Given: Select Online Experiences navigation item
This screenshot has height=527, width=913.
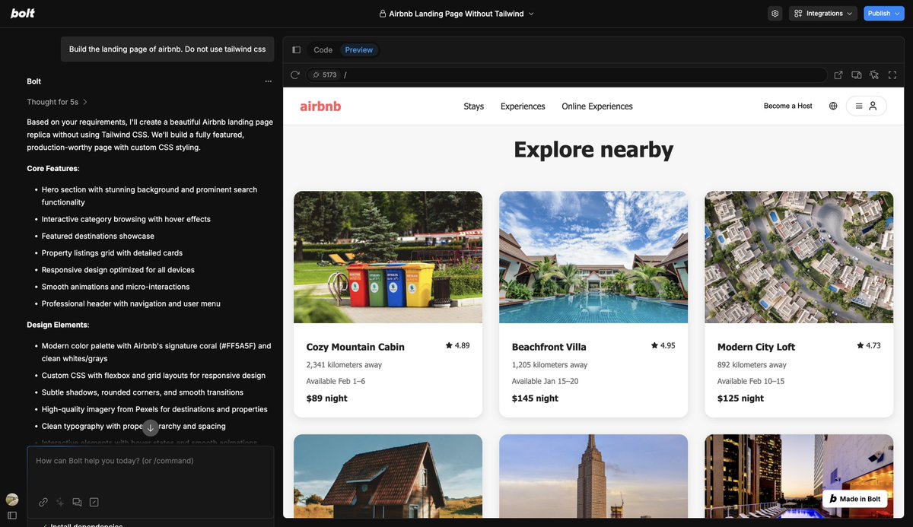Looking at the screenshot, I should 597,106.
